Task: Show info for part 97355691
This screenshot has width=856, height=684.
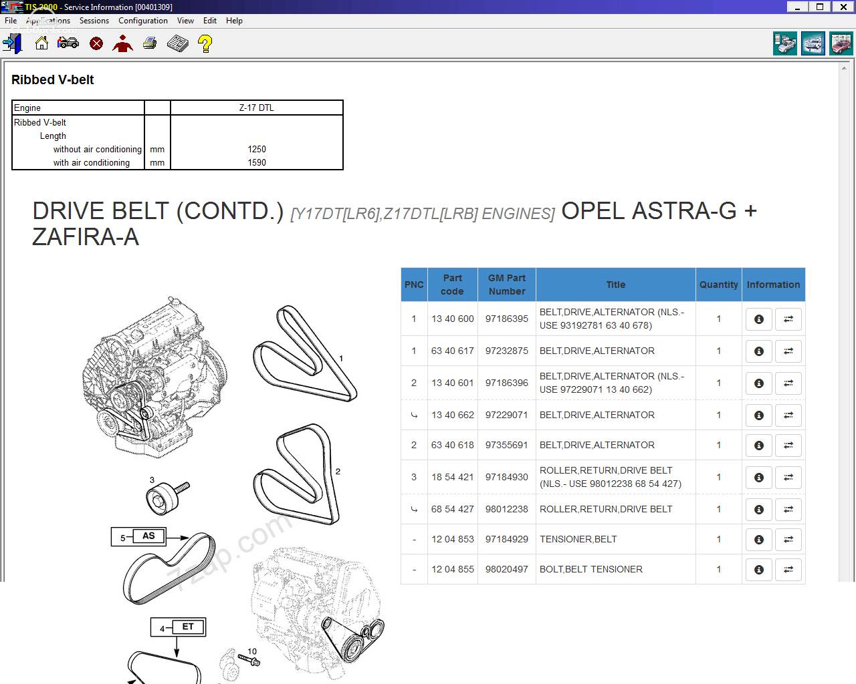Action: (x=759, y=446)
